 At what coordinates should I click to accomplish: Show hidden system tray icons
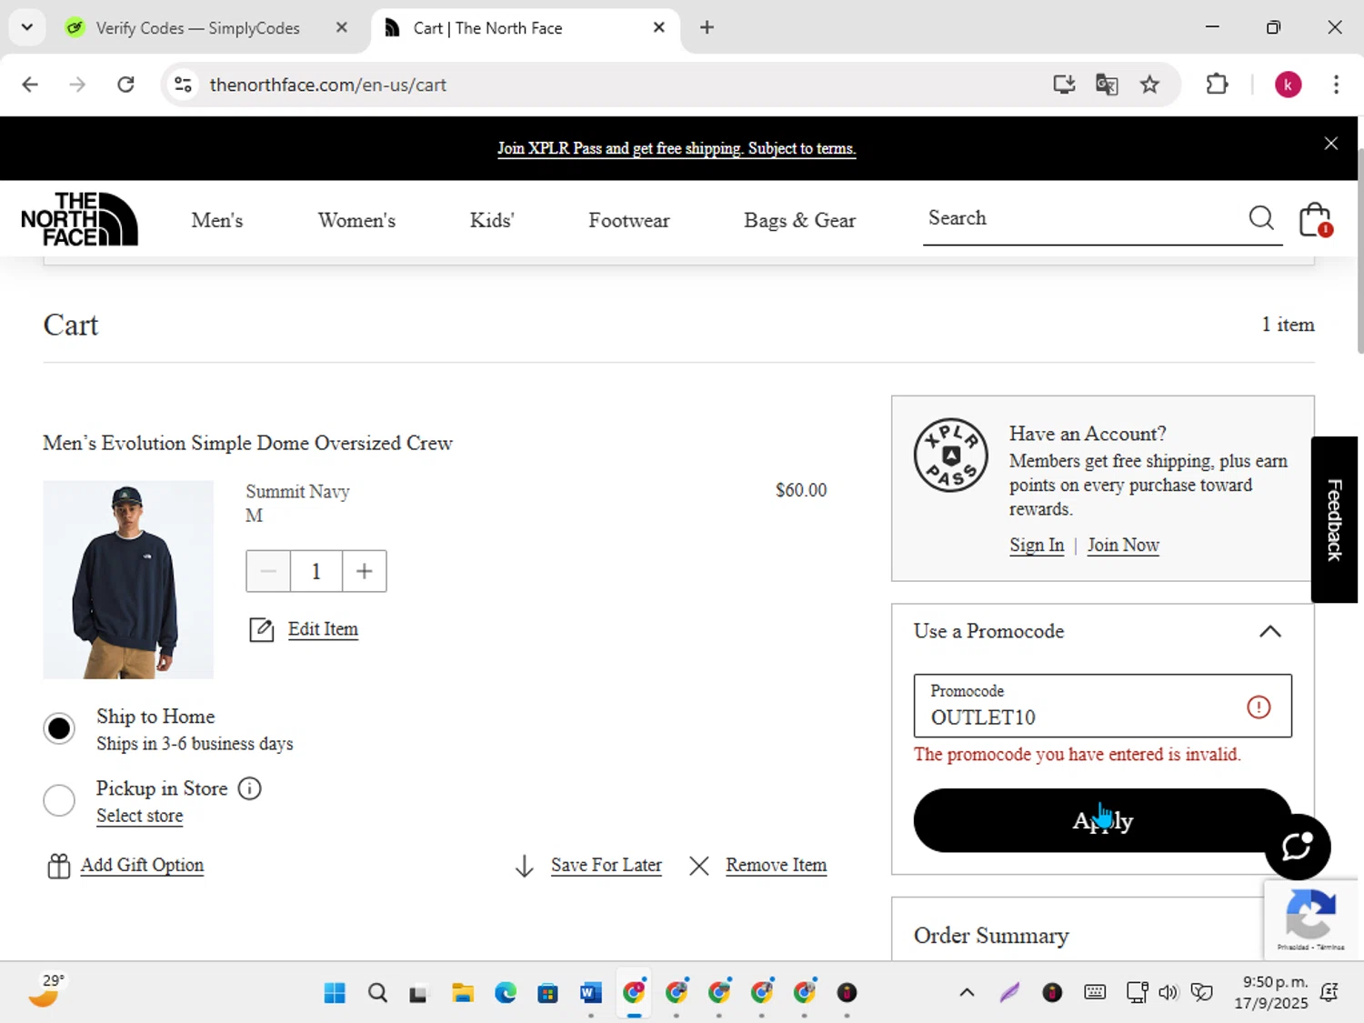(x=967, y=993)
